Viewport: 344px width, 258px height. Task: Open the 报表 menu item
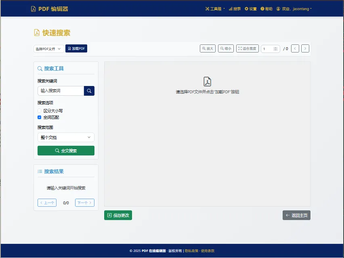(x=235, y=9)
